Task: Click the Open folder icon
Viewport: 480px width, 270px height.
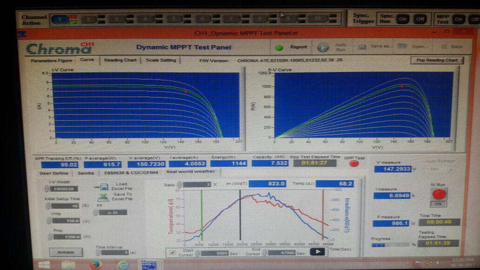Action: (x=402, y=46)
